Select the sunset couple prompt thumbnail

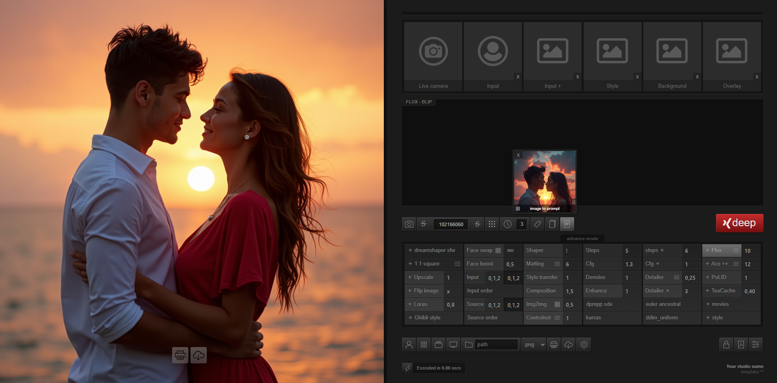click(545, 181)
